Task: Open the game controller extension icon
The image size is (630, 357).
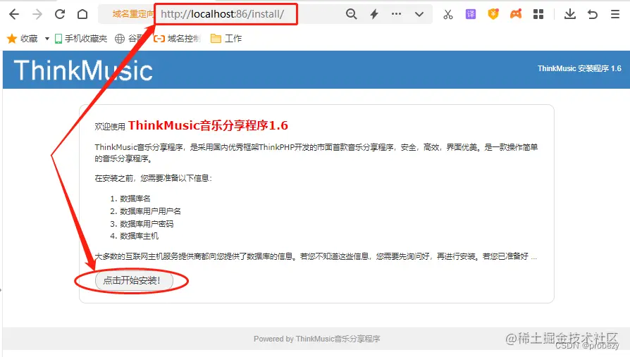Action: pyautogui.click(x=516, y=14)
